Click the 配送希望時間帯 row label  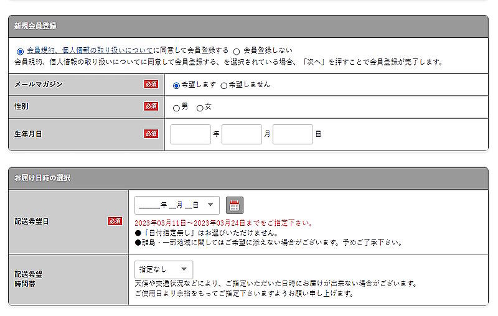[x=29, y=278]
